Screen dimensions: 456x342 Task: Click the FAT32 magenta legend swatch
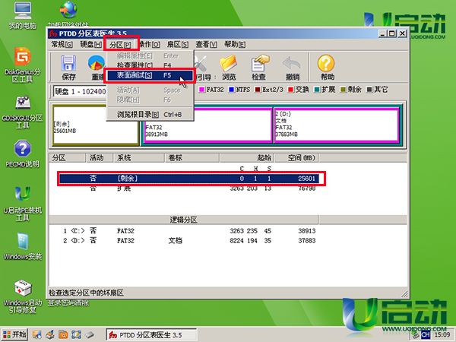coord(201,90)
